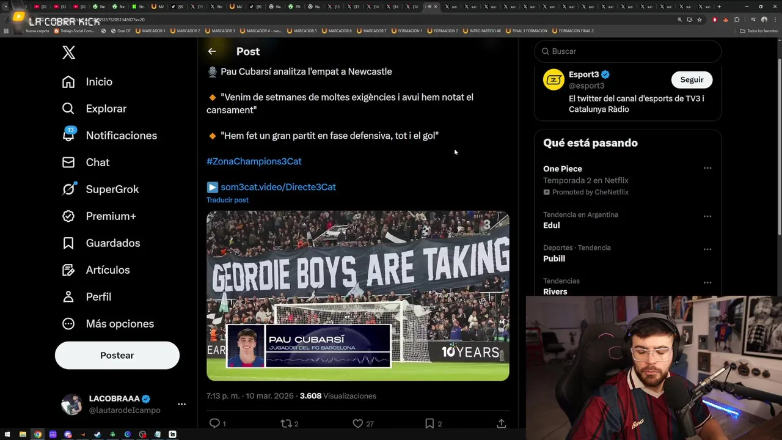Open som3cat.video/Directe3Cat link

coord(278,187)
